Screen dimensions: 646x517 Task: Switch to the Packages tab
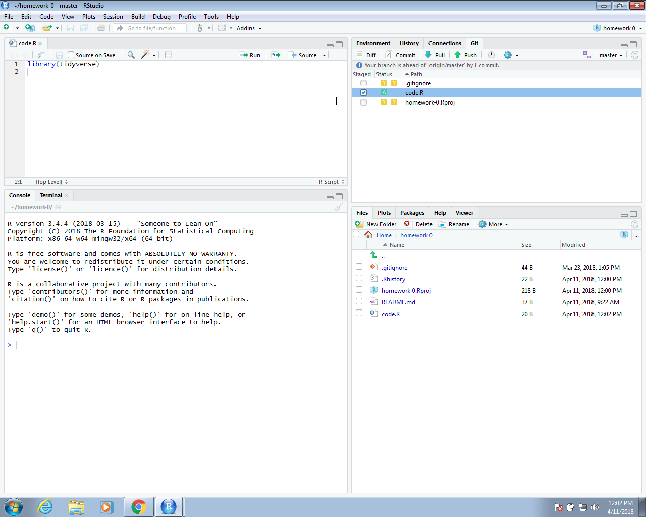pyautogui.click(x=412, y=213)
